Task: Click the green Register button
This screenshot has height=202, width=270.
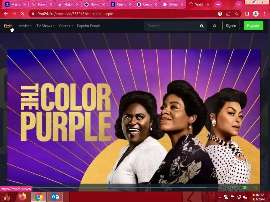Action: 253,26
